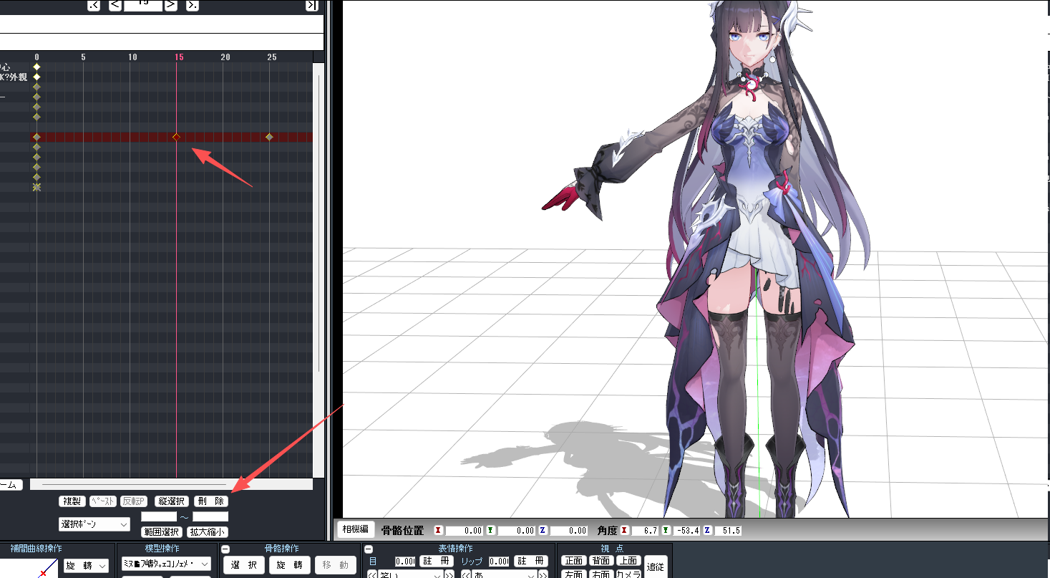Viewport: 1050px width, 578px height.
Task: Click the 追従 follow button
Action: (656, 567)
